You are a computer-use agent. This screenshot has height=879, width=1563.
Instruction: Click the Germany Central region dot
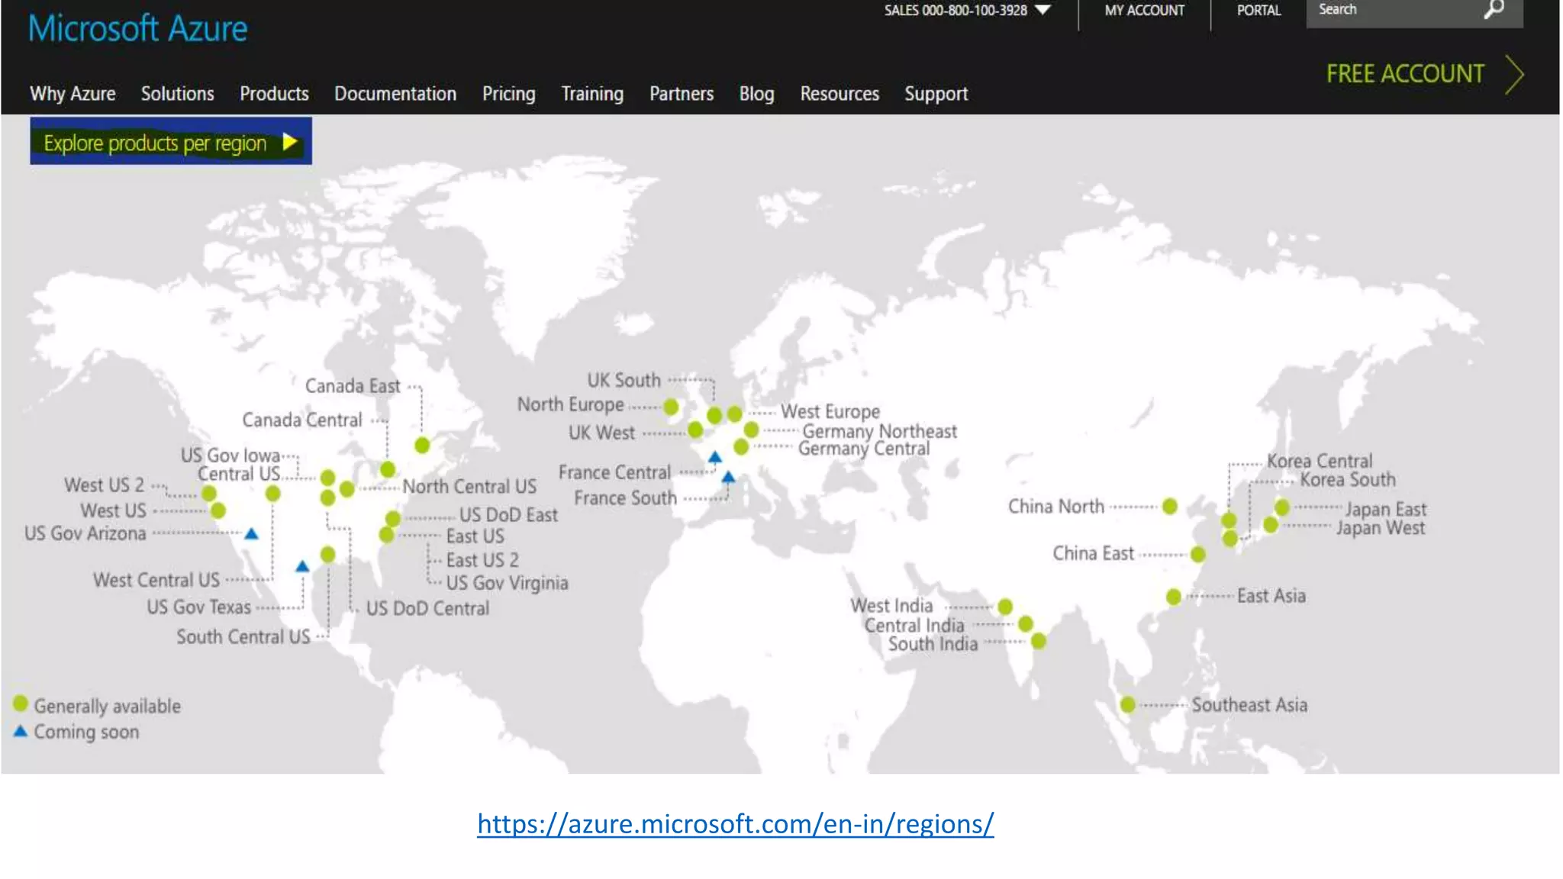pos(741,446)
